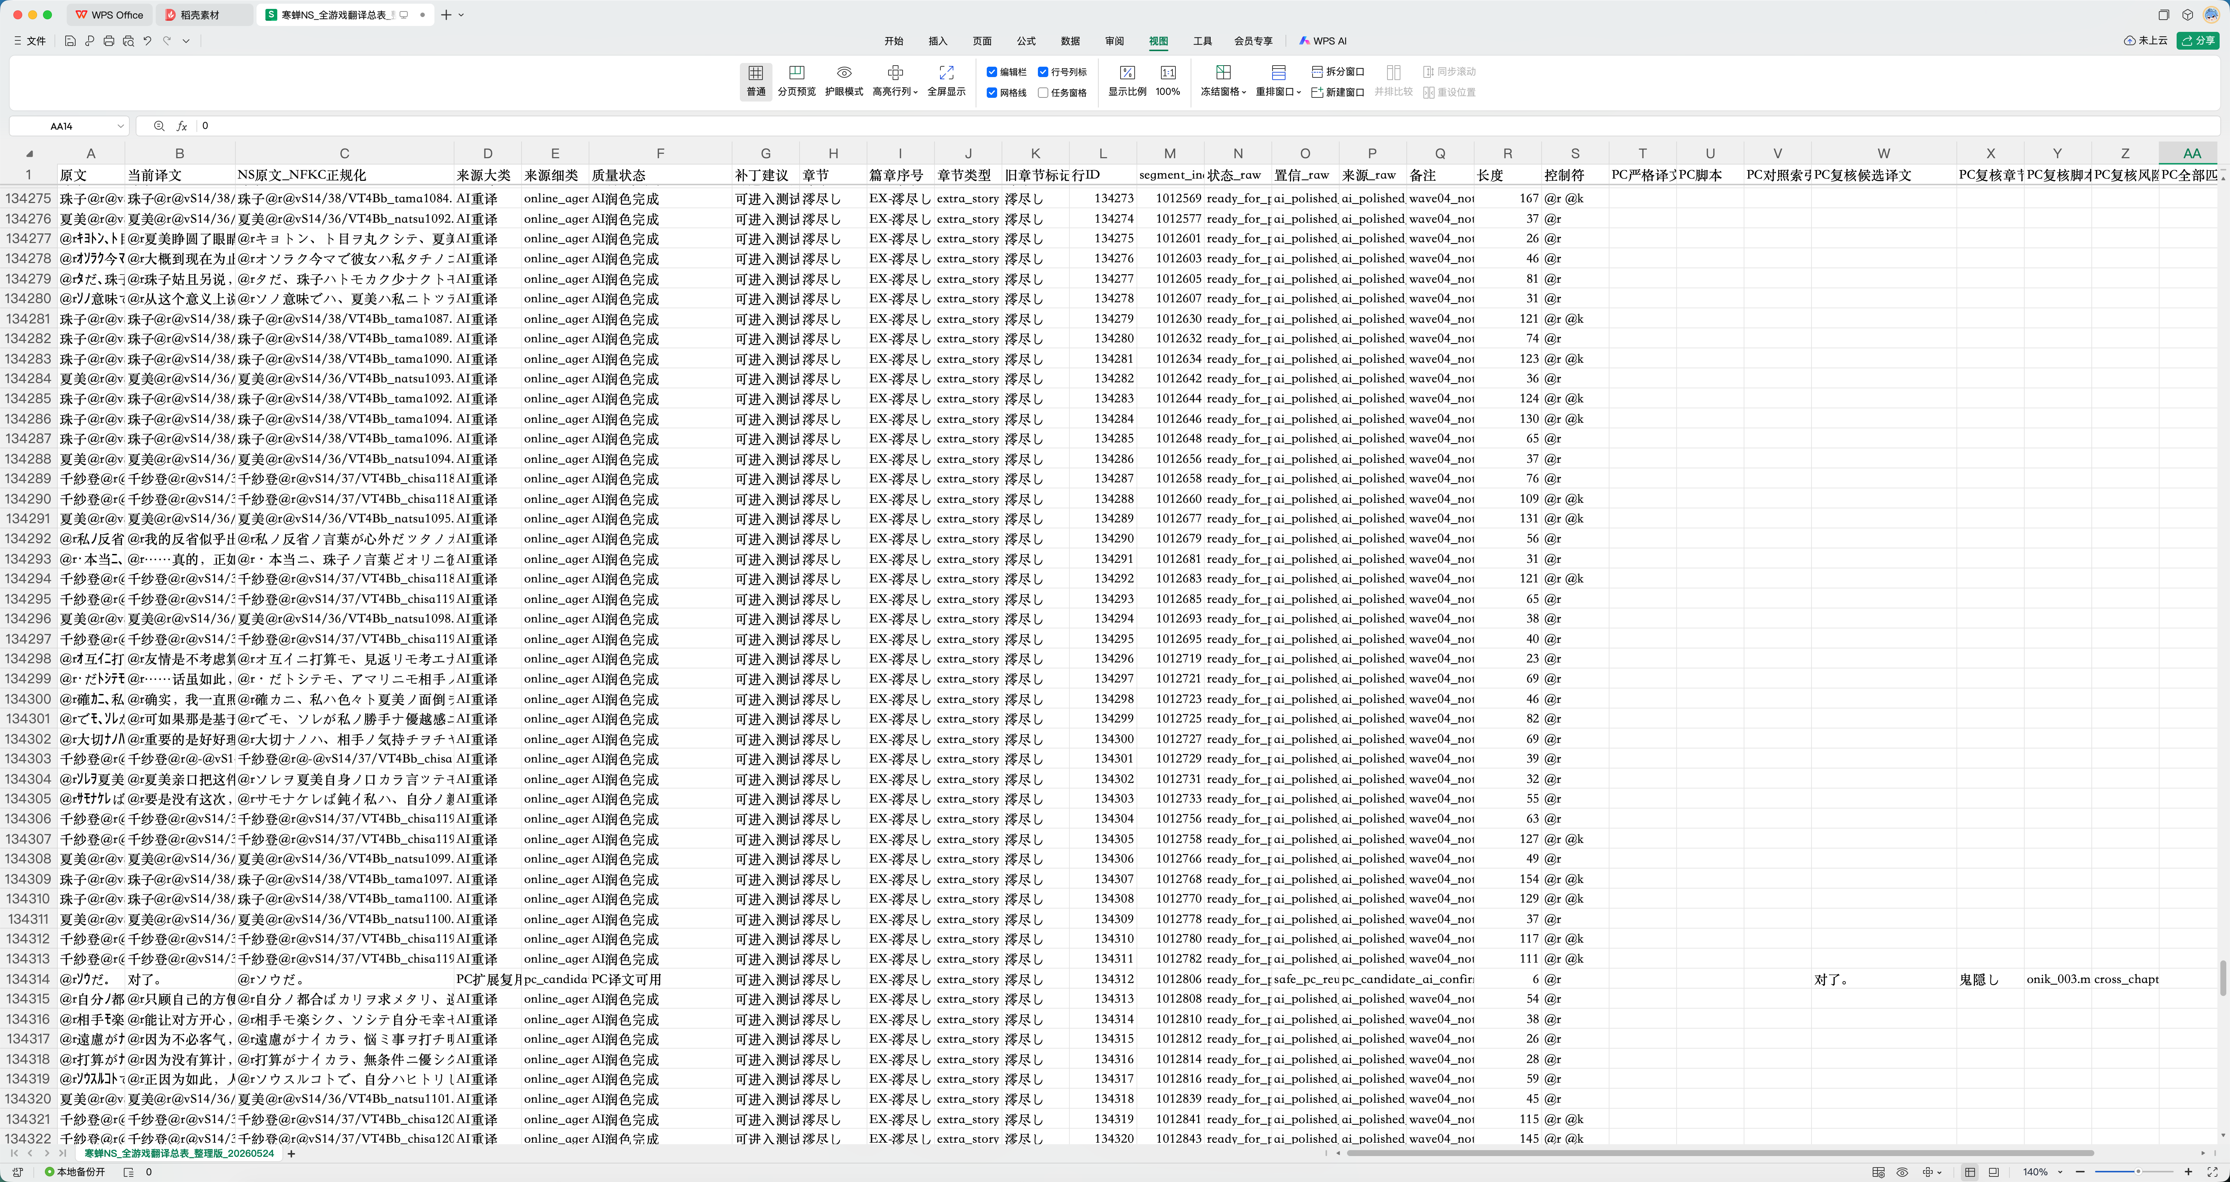2230x1182 pixels.
Task: Open the 140% zoom level dropdown
Action: pyautogui.click(x=2060, y=1172)
